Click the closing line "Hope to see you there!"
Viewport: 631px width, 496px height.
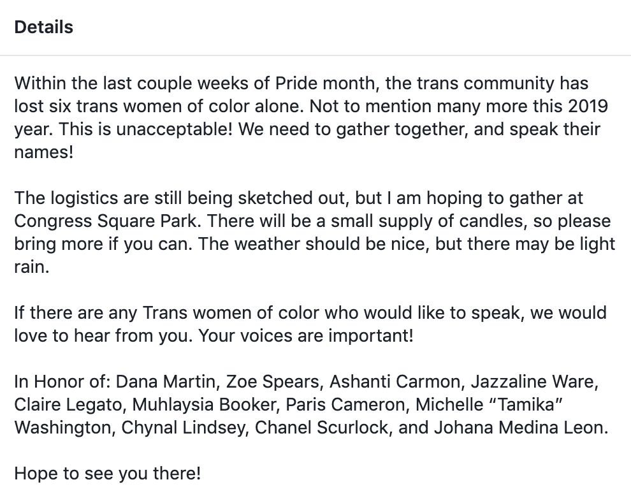click(x=107, y=474)
